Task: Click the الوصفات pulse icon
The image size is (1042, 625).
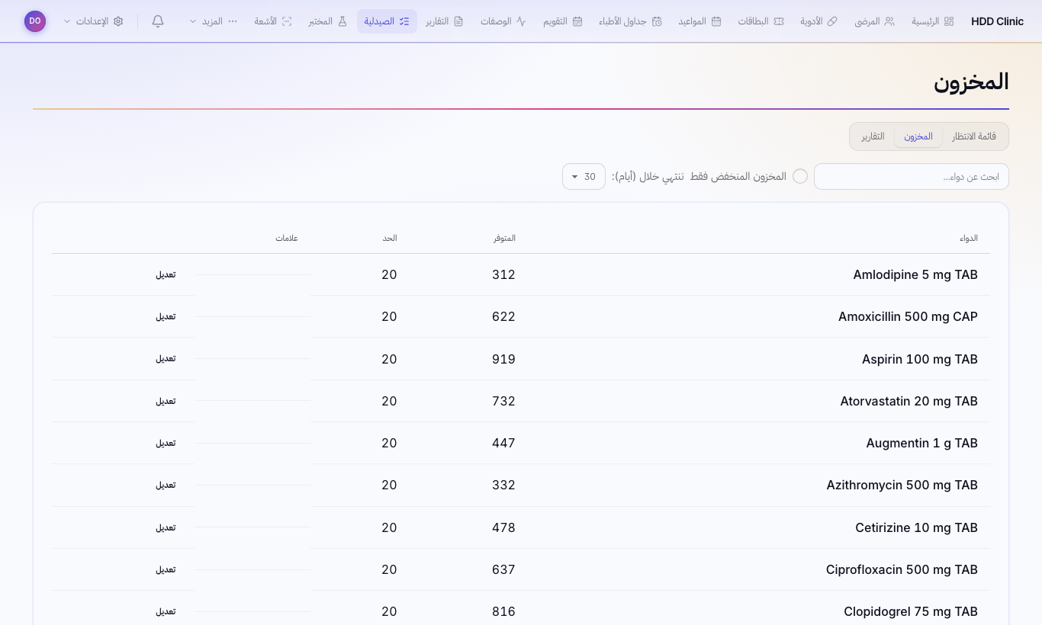Action: click(x=521, y=21)
